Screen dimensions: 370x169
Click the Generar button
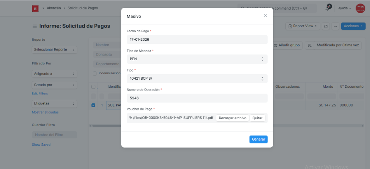258,139
